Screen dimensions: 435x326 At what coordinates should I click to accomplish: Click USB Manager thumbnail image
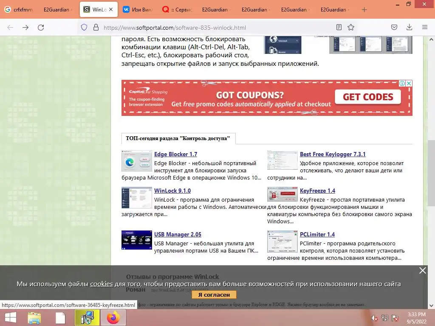click(137, 240)
